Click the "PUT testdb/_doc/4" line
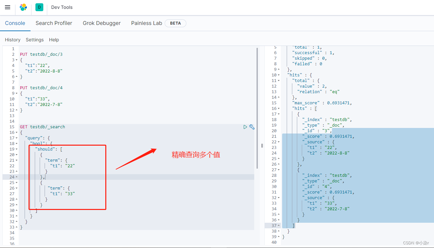This screenshot has width=434, height=248. click(x=41, y=88)
